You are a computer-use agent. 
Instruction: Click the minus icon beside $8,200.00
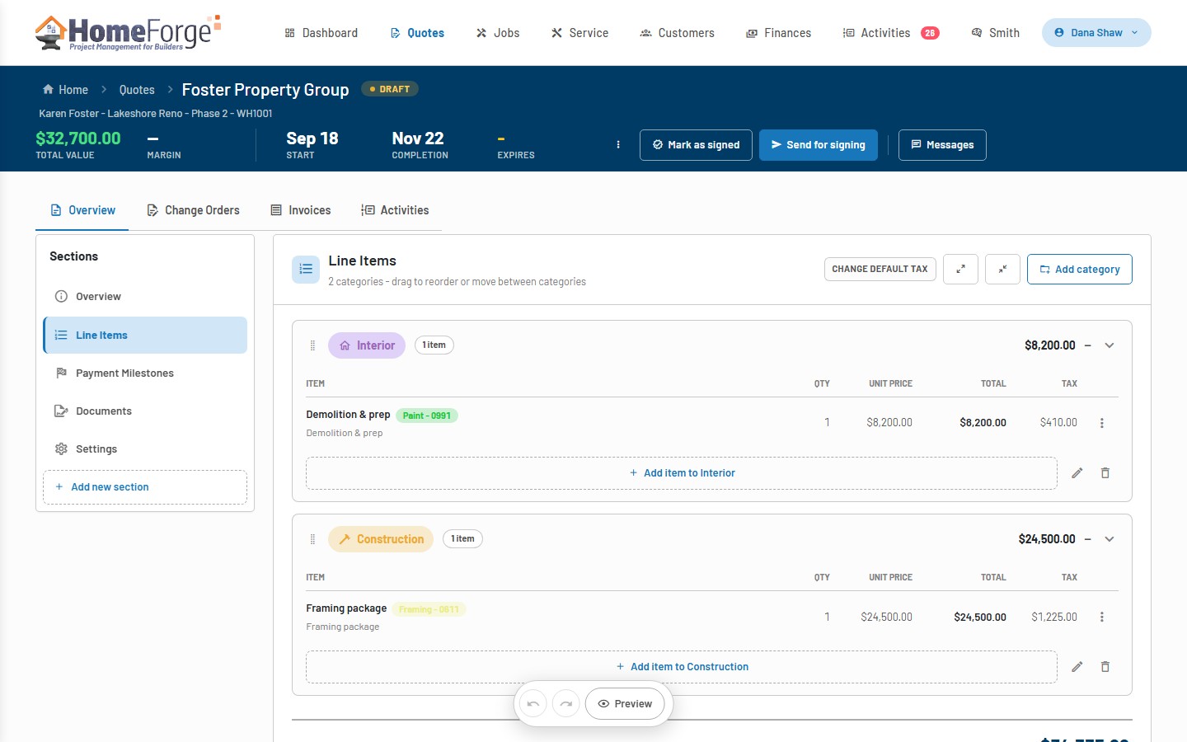(x=1087, y=345)
